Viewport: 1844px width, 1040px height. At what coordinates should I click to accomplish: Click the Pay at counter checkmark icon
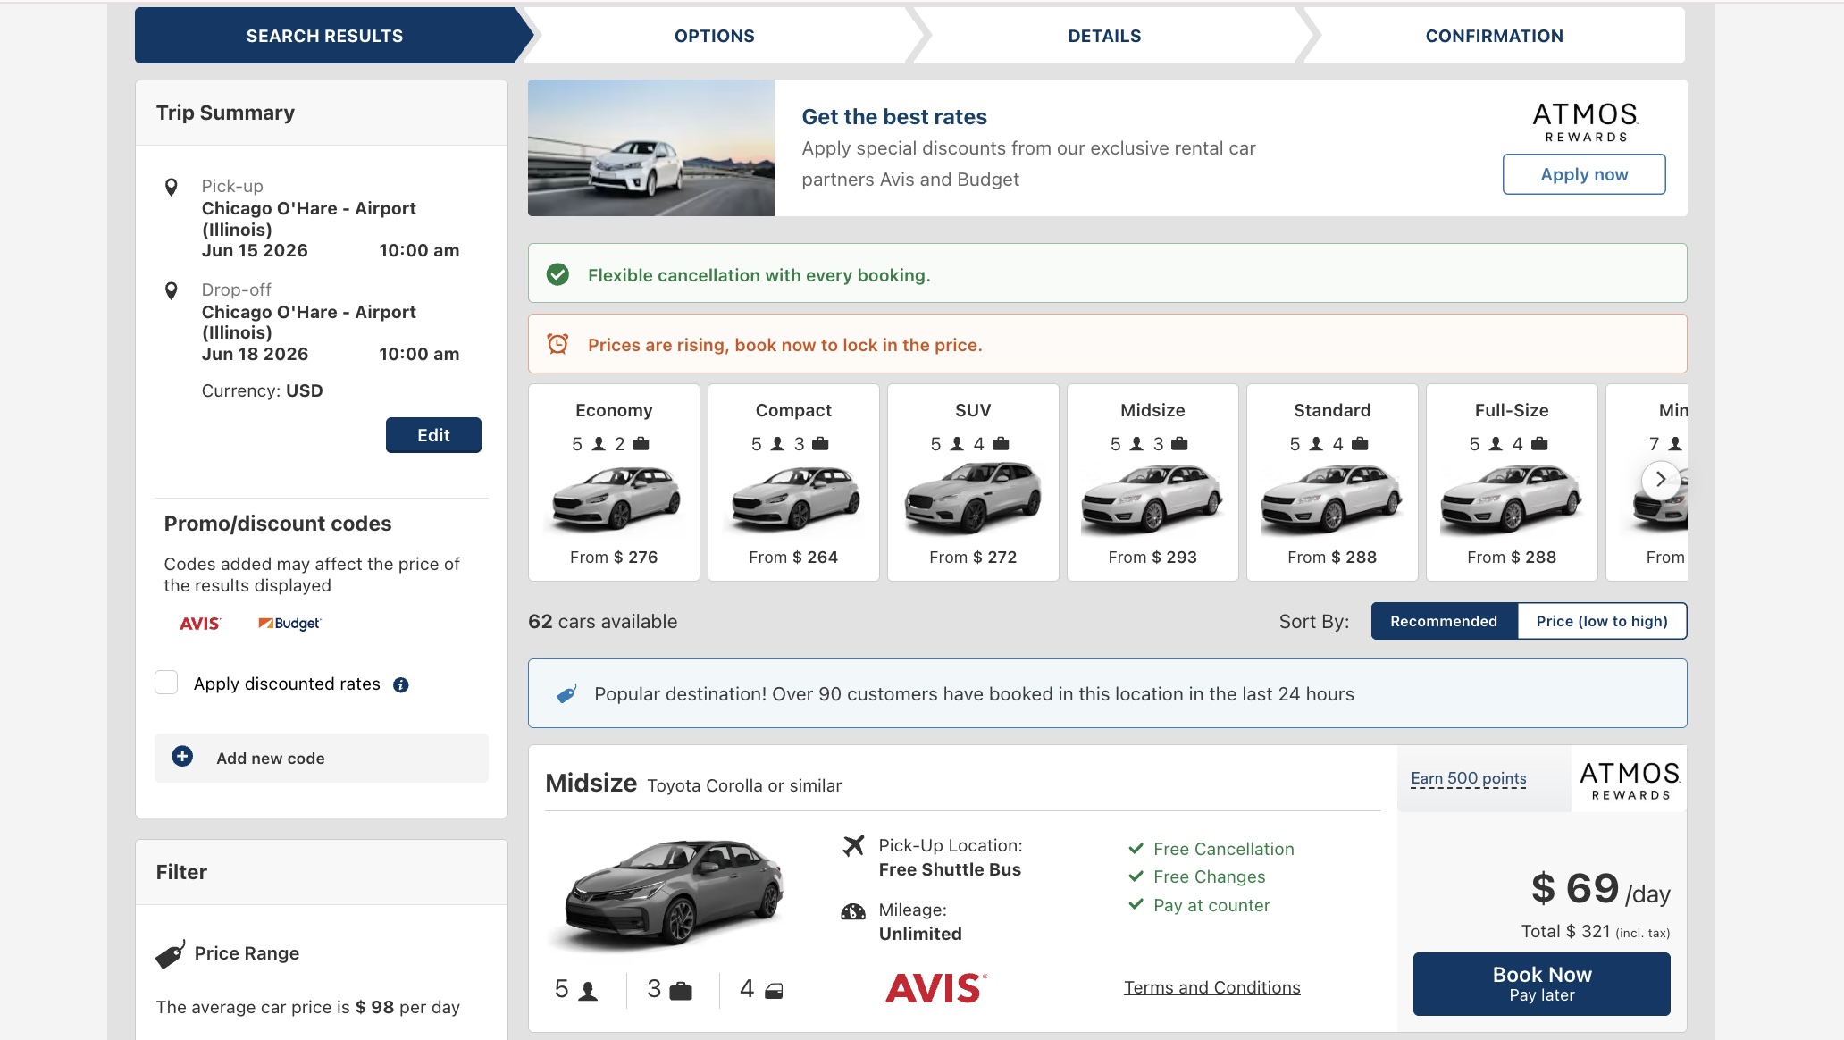[1136, 904]
